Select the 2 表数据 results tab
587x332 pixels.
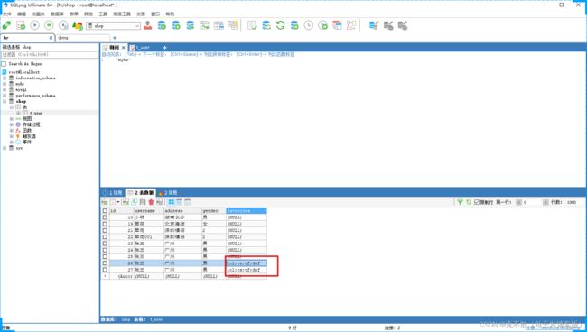point(141,193)
